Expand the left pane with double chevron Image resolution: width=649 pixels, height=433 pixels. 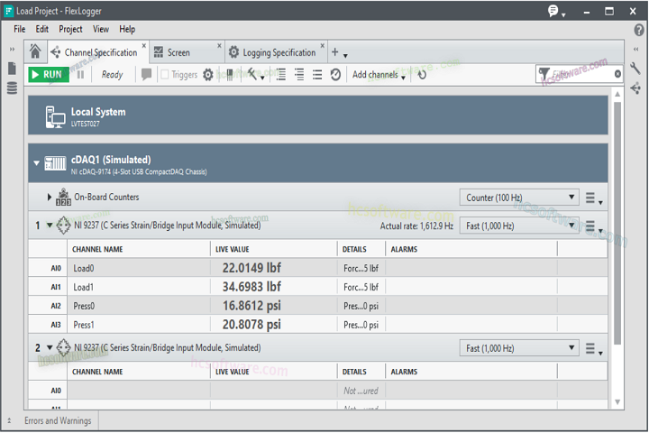(x=12, y=50)
